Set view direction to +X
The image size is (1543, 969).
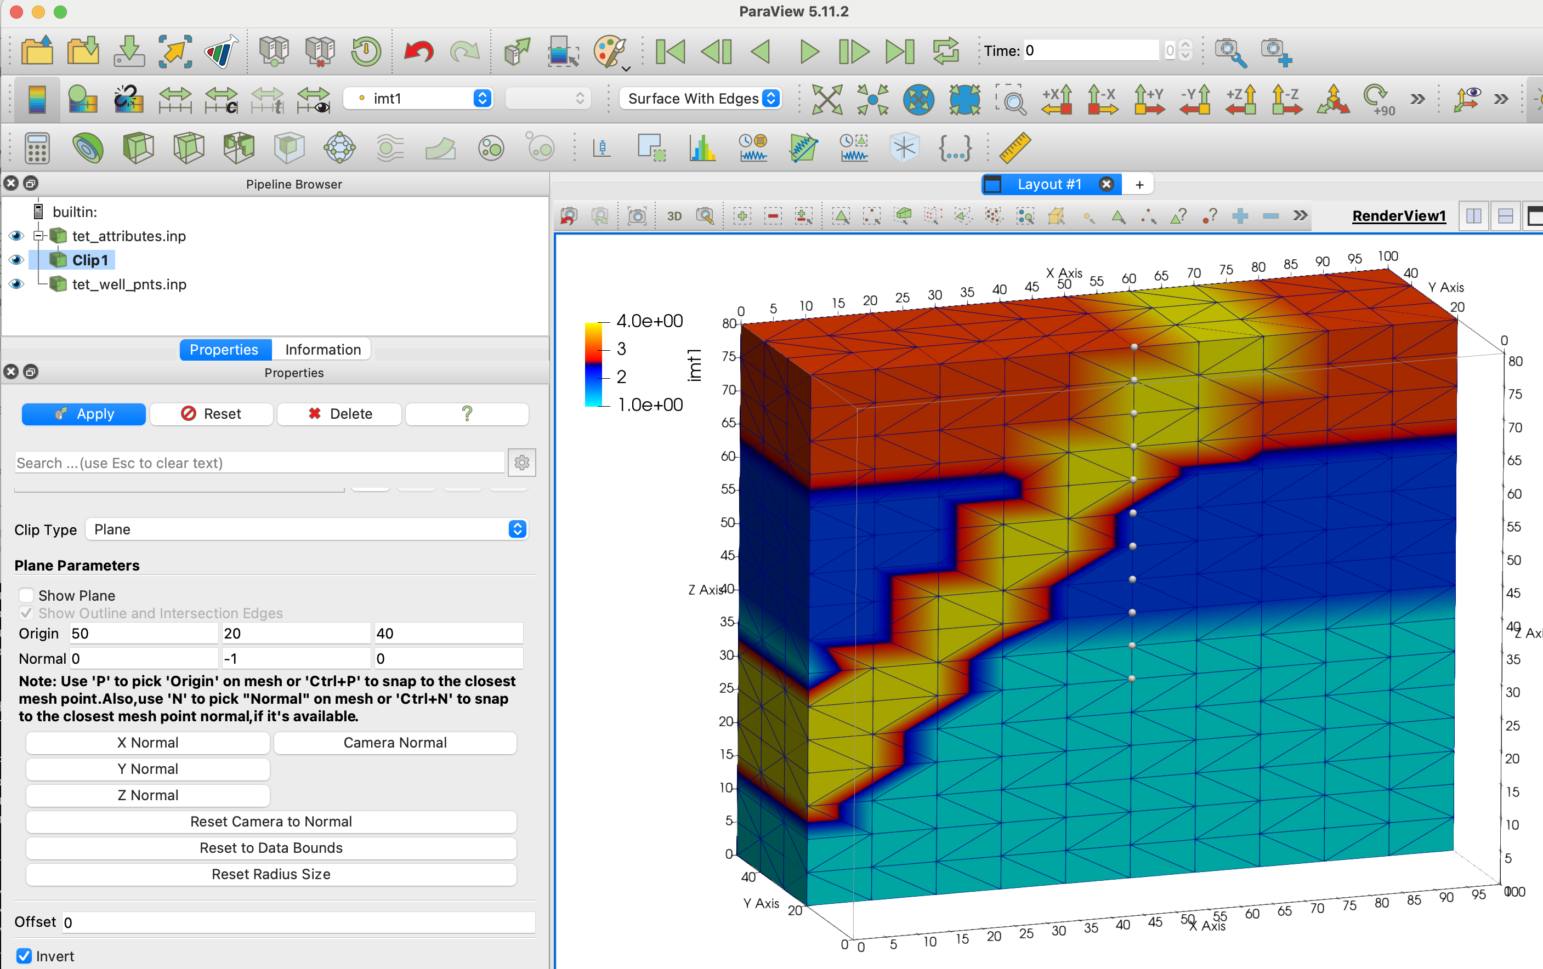coord(1056,99)
